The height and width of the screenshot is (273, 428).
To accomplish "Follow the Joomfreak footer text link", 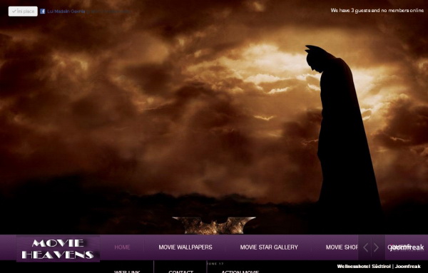I will click(x=408, y=267).
